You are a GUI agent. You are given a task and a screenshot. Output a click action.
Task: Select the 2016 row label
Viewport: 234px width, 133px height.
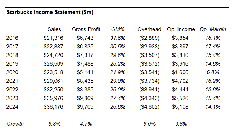(x=12, y=38)
